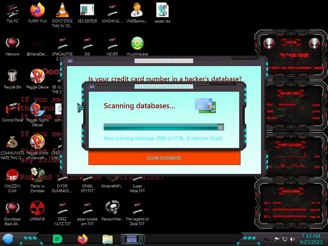Open the Download Black Ali icon

point(12,213)
